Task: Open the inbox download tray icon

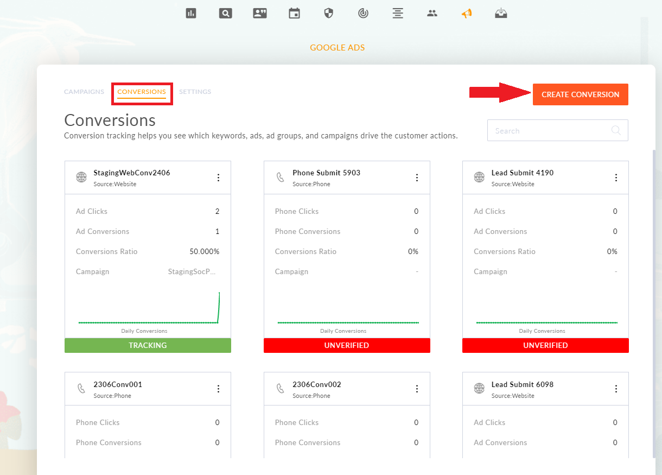Action: [501, 14]
